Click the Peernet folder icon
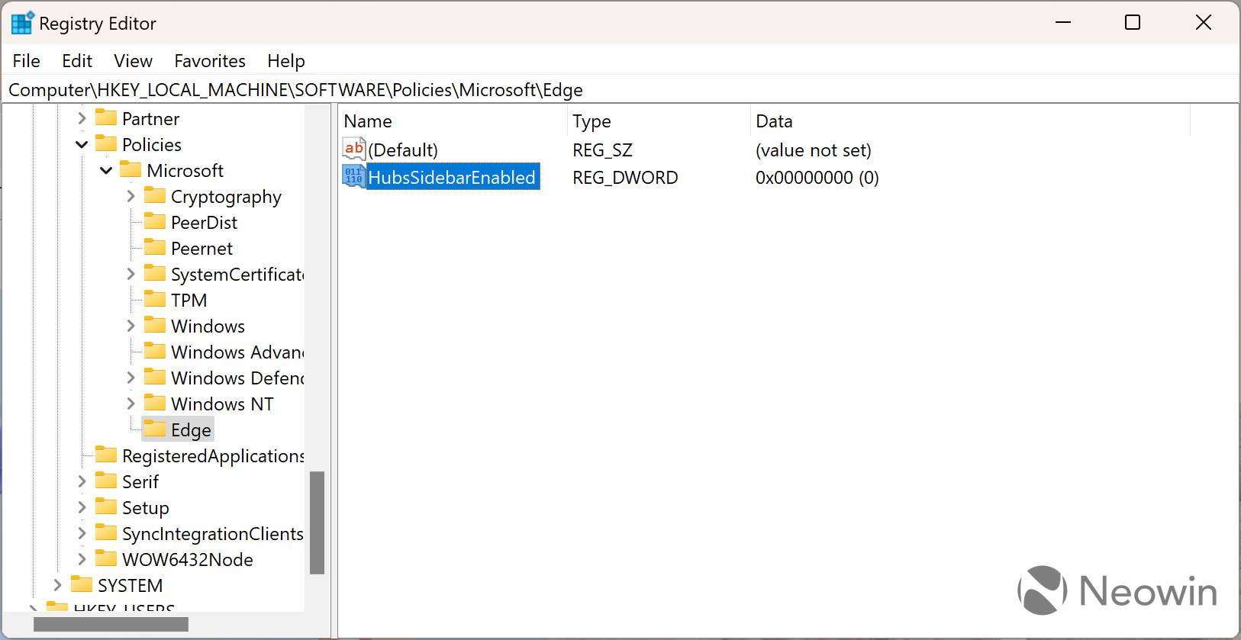 154,247
